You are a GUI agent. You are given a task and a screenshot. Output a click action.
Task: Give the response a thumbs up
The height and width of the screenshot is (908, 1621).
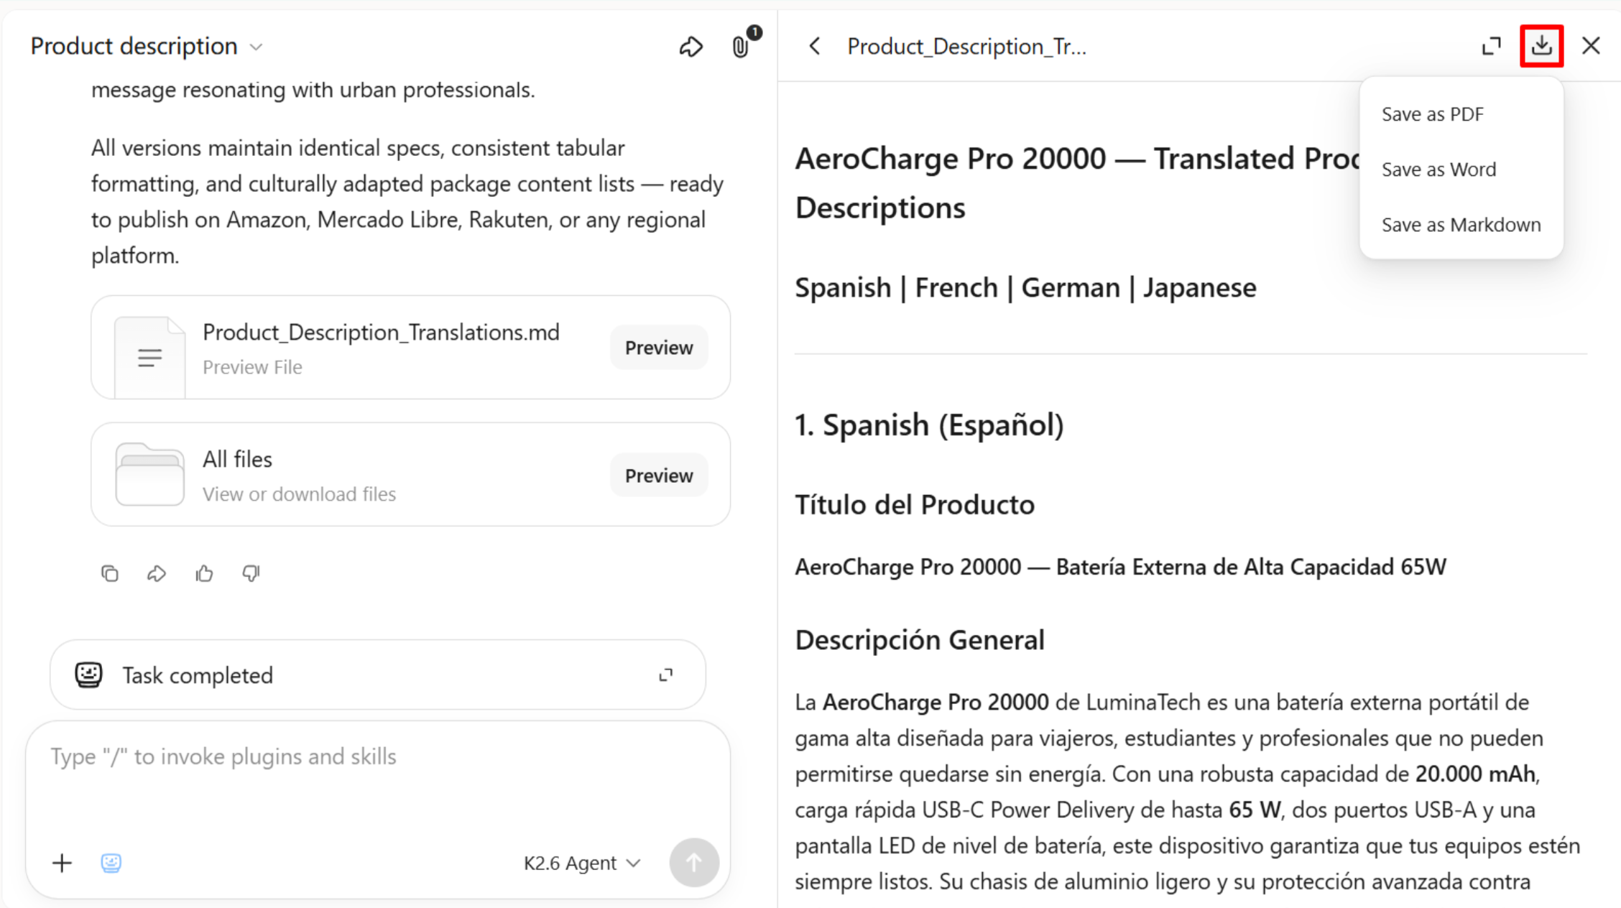[204, 573]
